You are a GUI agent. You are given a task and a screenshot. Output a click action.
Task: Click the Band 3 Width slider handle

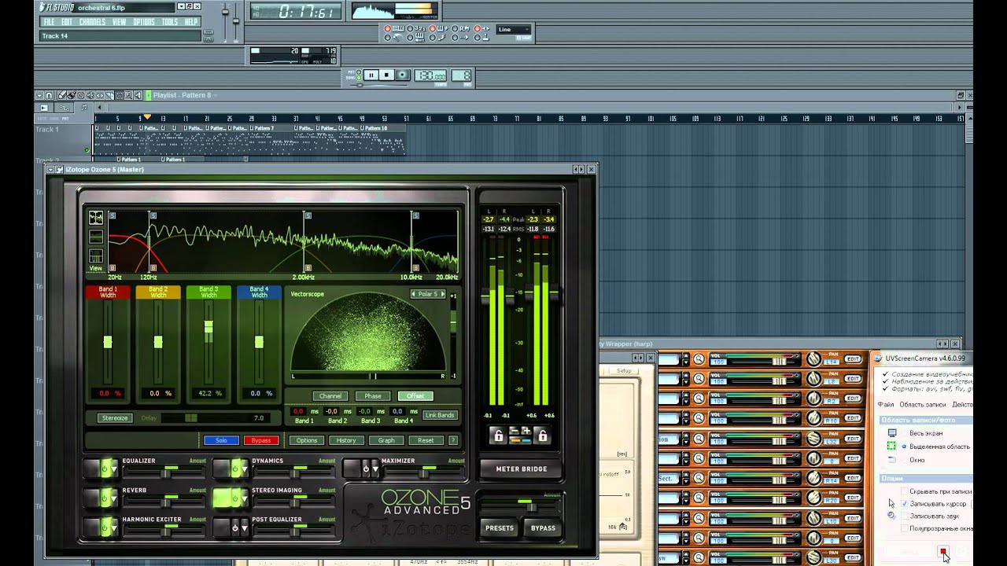point(208,326)
